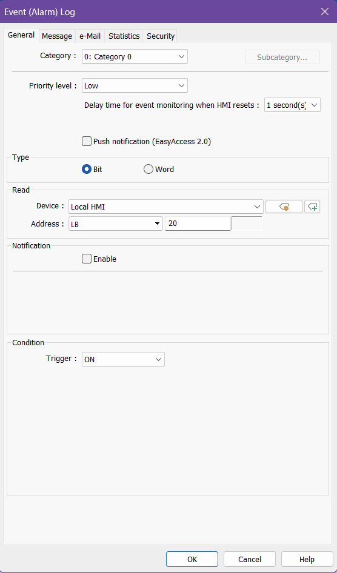Click the Cancel button
Viewport: 337px width, 573px height.
[x=250, y=559]
